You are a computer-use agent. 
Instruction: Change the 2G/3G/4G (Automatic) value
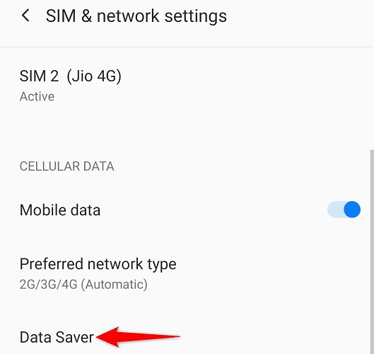(83, 284)
